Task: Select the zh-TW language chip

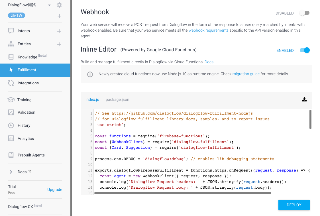Action: point(17,15)
